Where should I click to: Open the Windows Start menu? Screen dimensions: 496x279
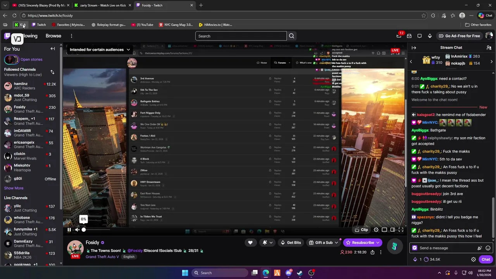pos(185,273)
